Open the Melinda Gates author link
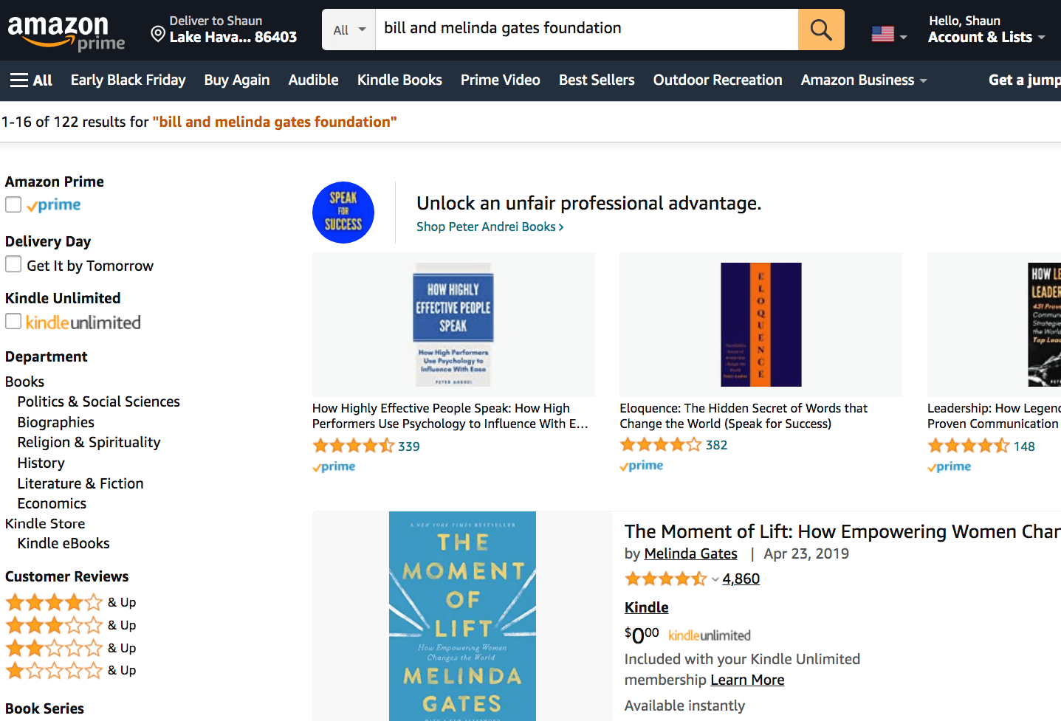This screenshot has width=1061, height=721. click(690, 553)
